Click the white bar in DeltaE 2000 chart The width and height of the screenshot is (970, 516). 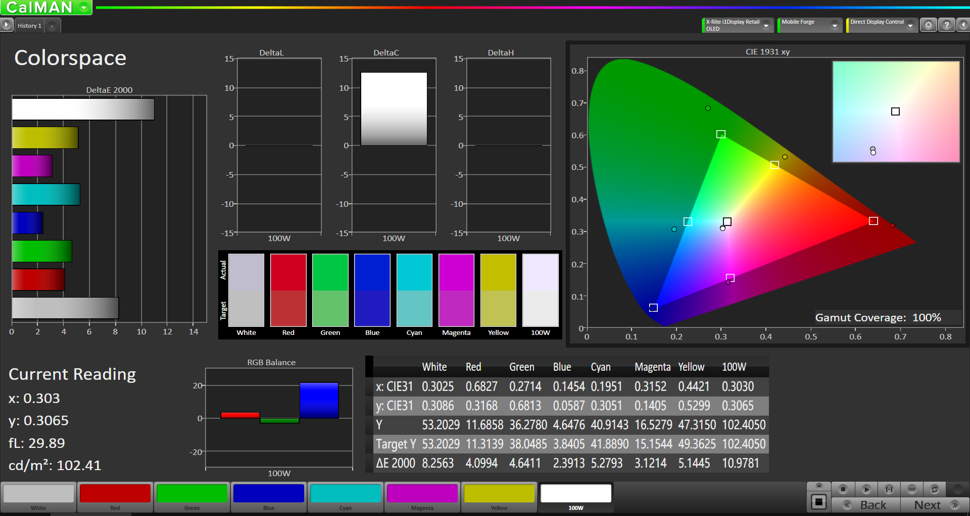point(83,109)
